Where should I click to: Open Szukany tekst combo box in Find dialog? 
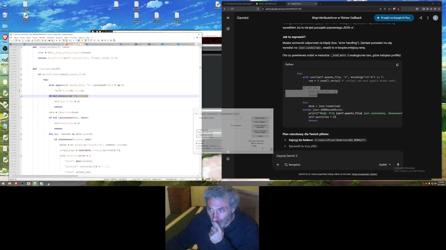coord(225,118)
